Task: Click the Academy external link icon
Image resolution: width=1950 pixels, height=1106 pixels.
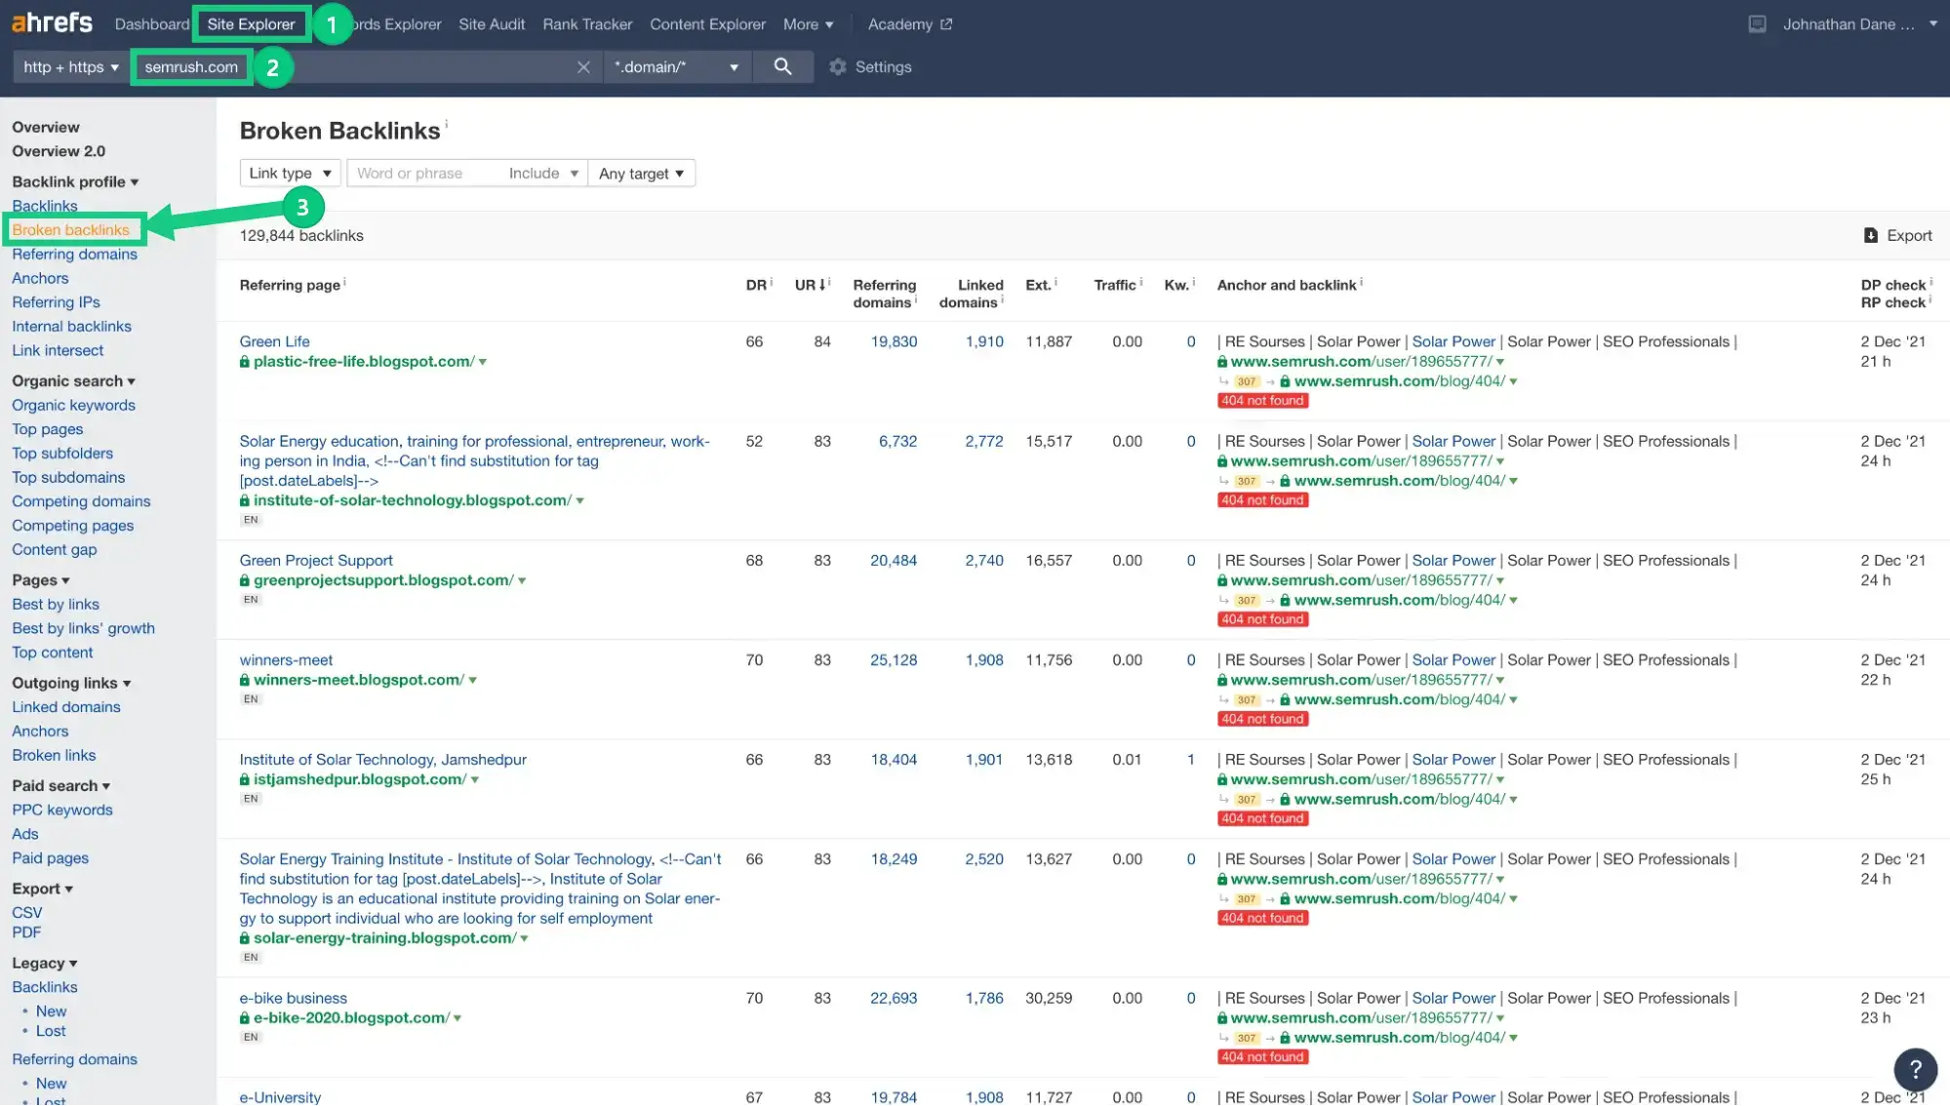Action: 945,24
